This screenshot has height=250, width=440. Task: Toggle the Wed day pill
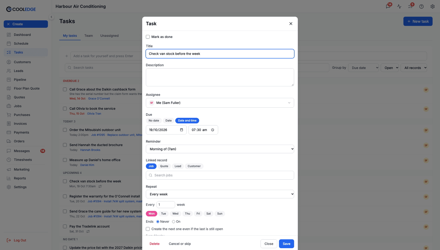(x=175, y=214)
